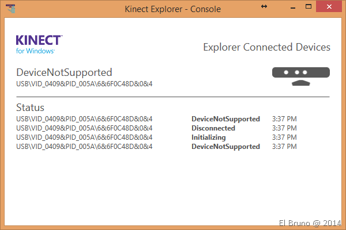The width and height of the screenshot is (346, 230).
Task: Click the bottom DeviceNotSupported entry in the status list
Action: pyautogui.click(x=225, y=147)
